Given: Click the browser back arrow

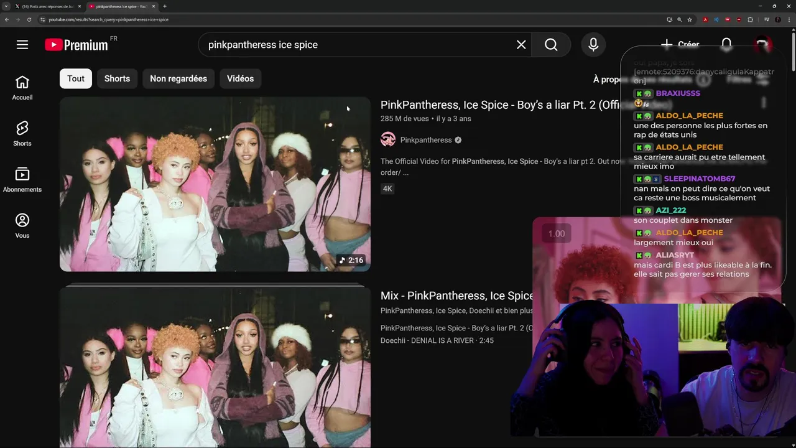Looking at the screenshot, I should (x=7, y=19).
